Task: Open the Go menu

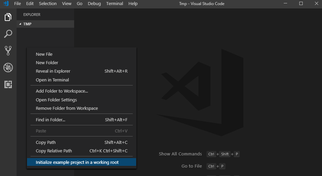Action: [80, 3]
